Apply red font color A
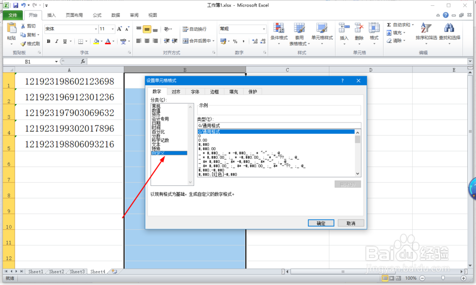This screenshot has width=476, height=285. click(x=108, y=41)
